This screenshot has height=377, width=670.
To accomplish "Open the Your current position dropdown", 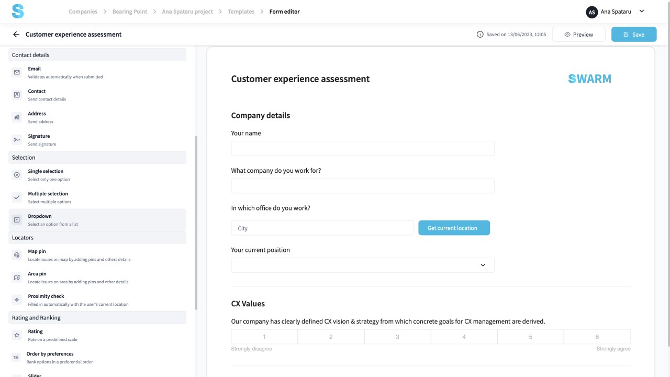I will coord(362,265).
